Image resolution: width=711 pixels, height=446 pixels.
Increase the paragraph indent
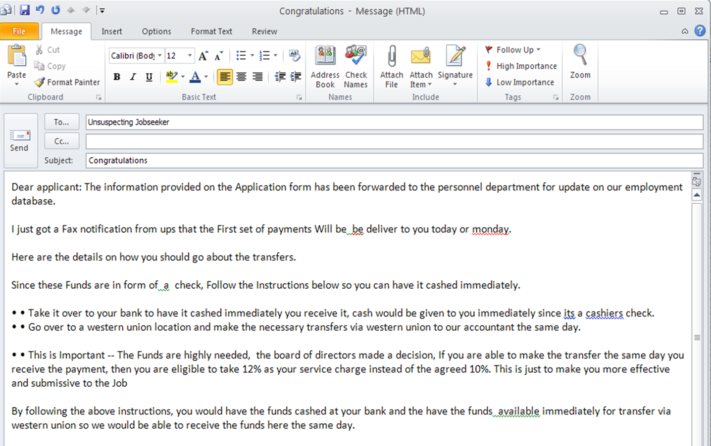coord(296,77)
